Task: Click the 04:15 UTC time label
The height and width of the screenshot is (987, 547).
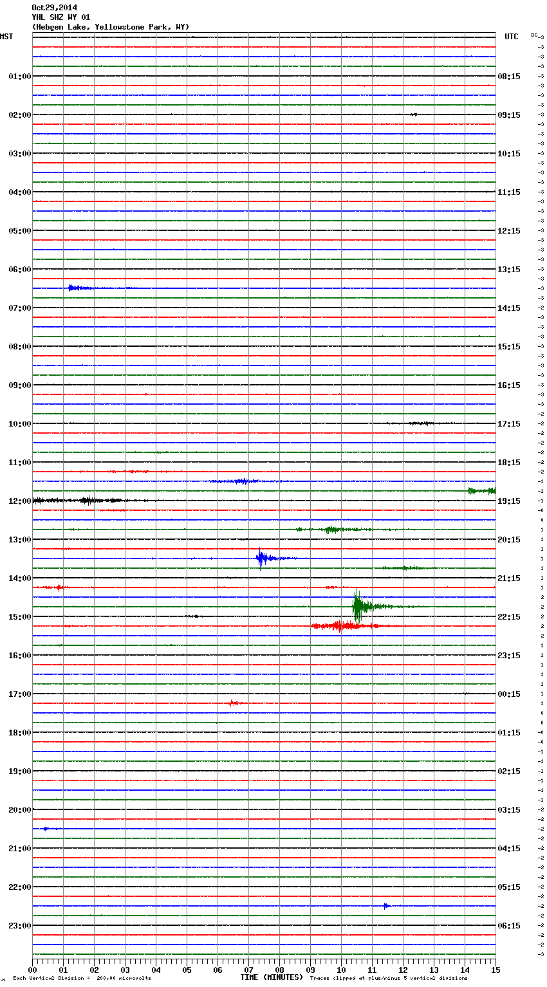Action: point(509,849)
